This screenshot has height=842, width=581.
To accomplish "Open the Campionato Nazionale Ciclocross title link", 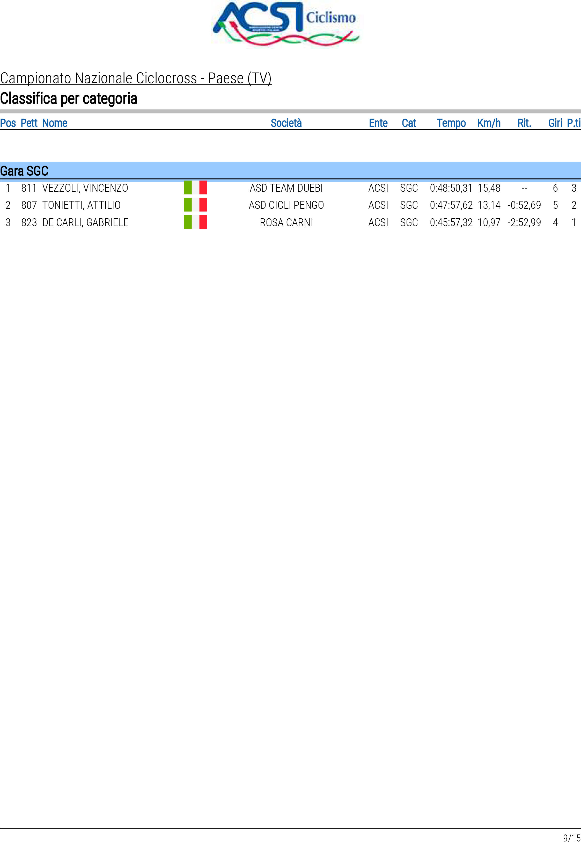I will 136,78.
